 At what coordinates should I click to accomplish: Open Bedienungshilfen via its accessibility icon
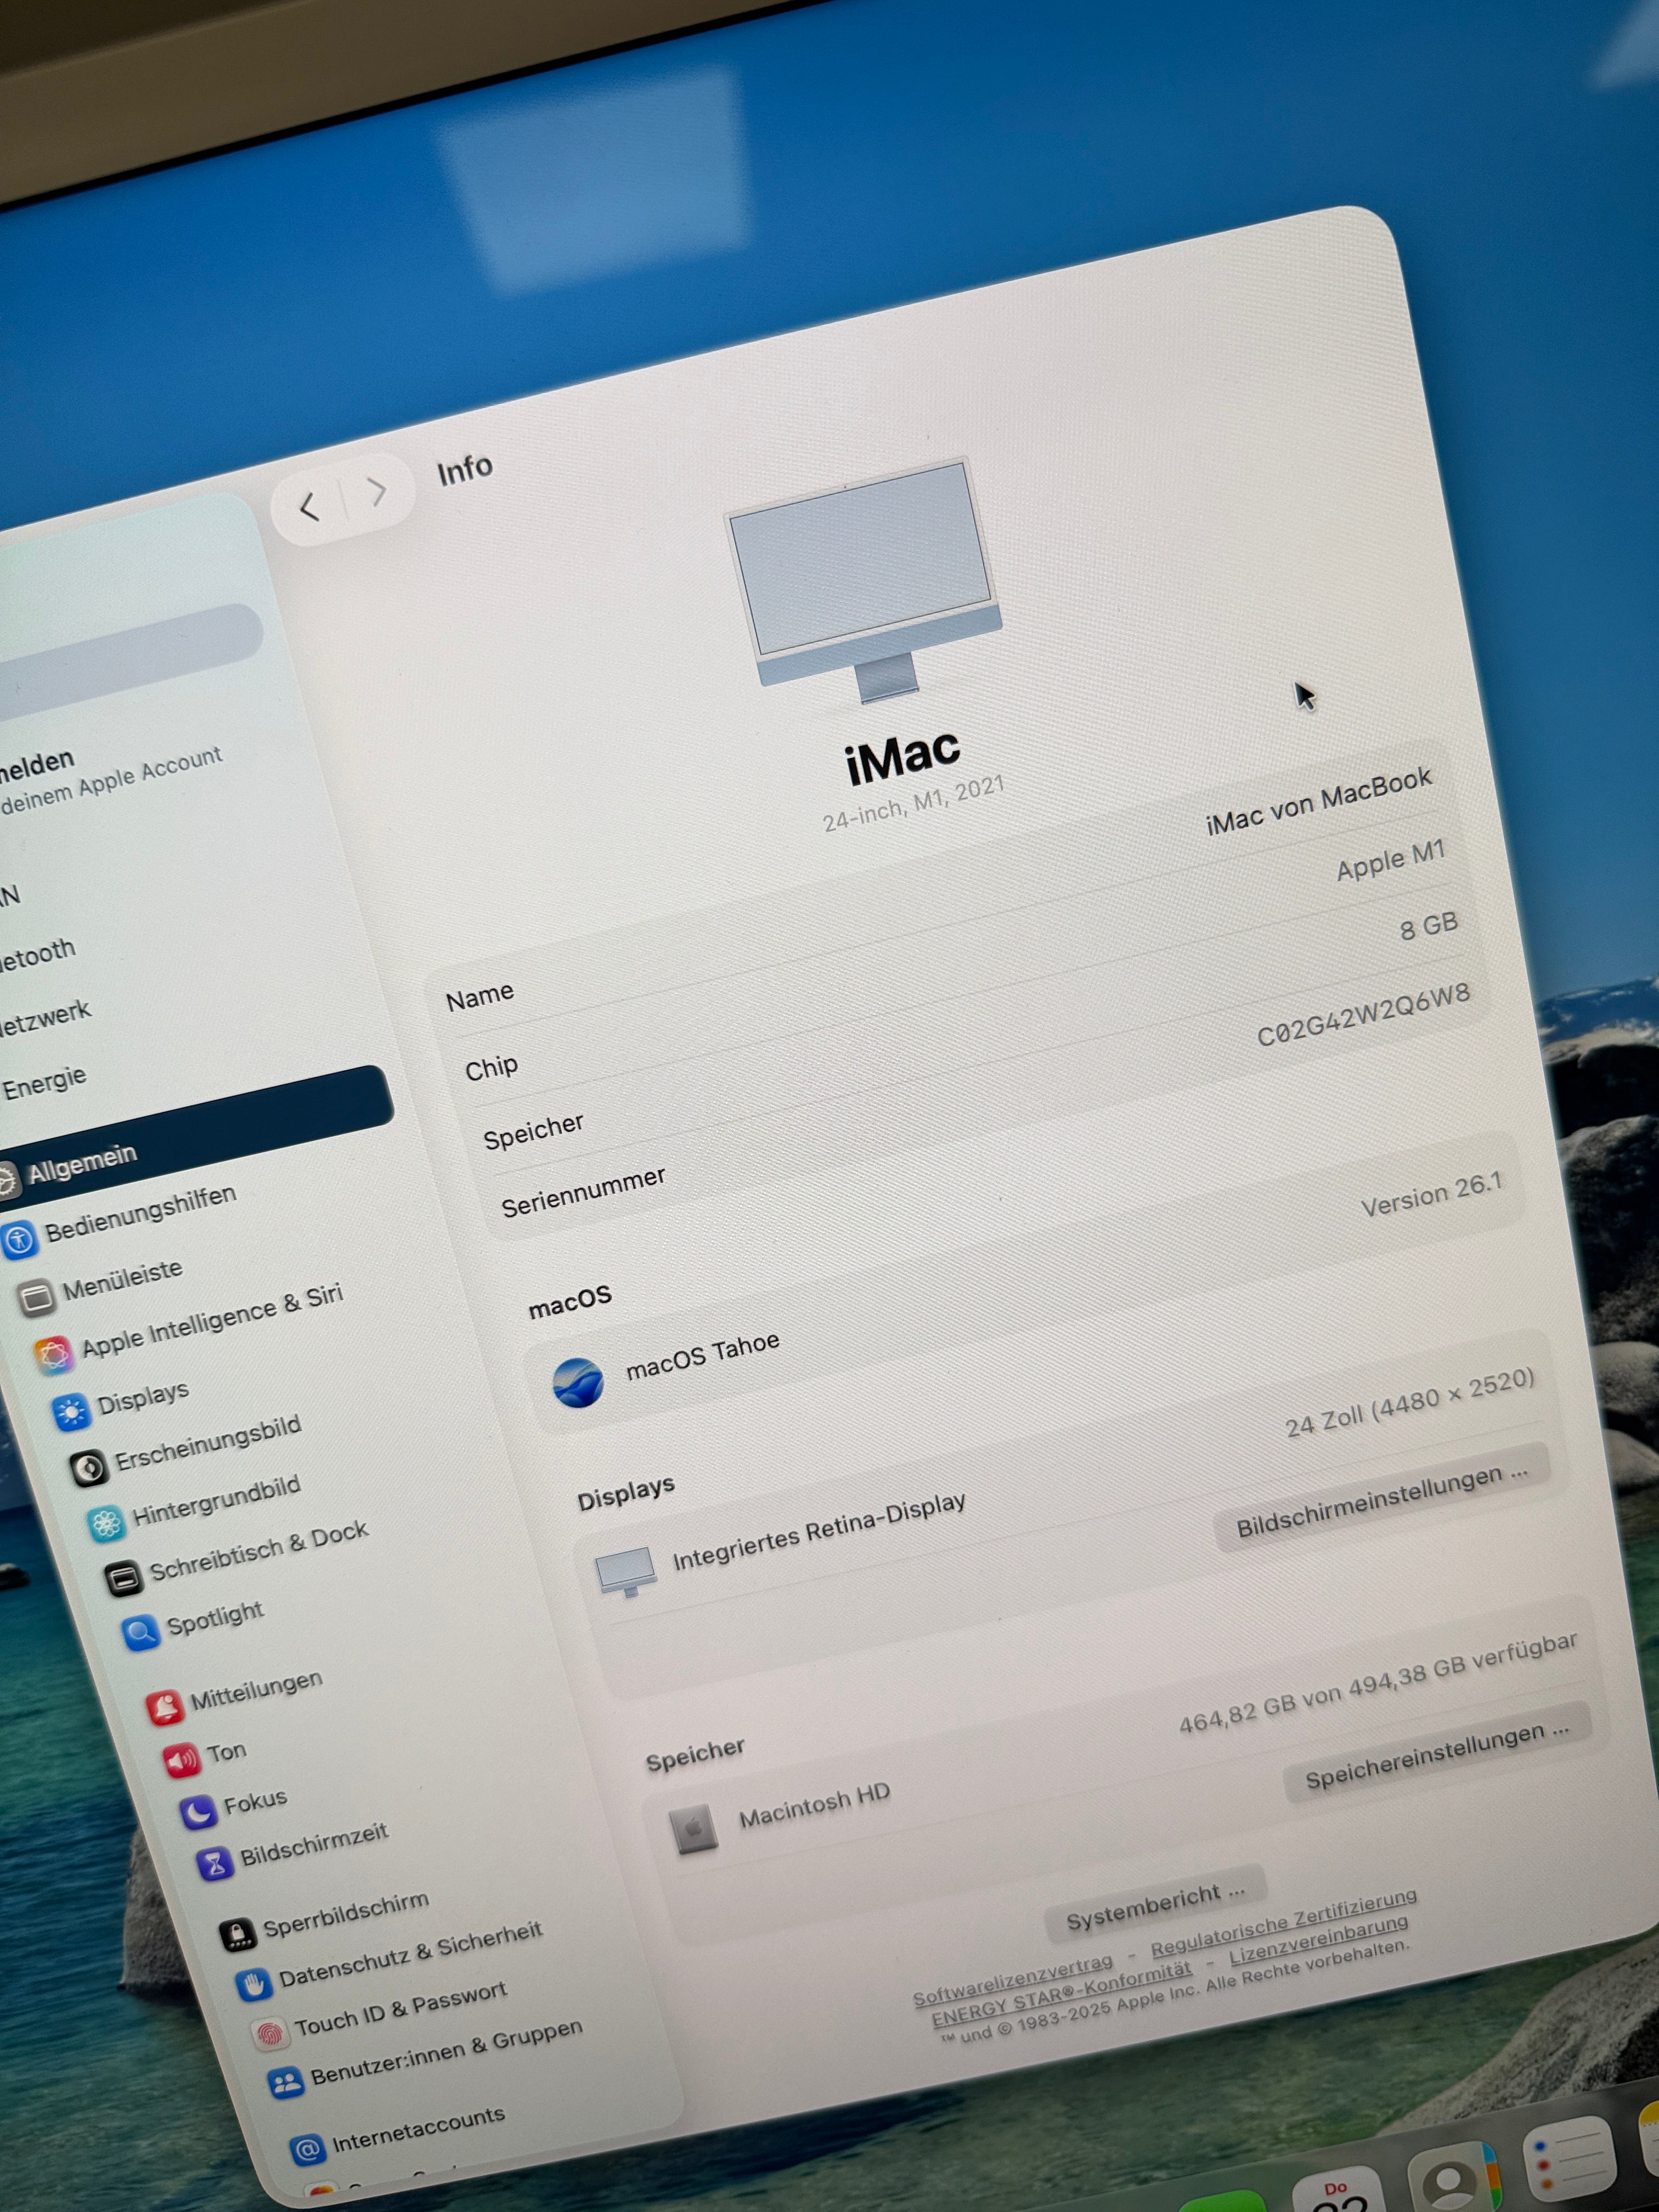click(19, 1240)
